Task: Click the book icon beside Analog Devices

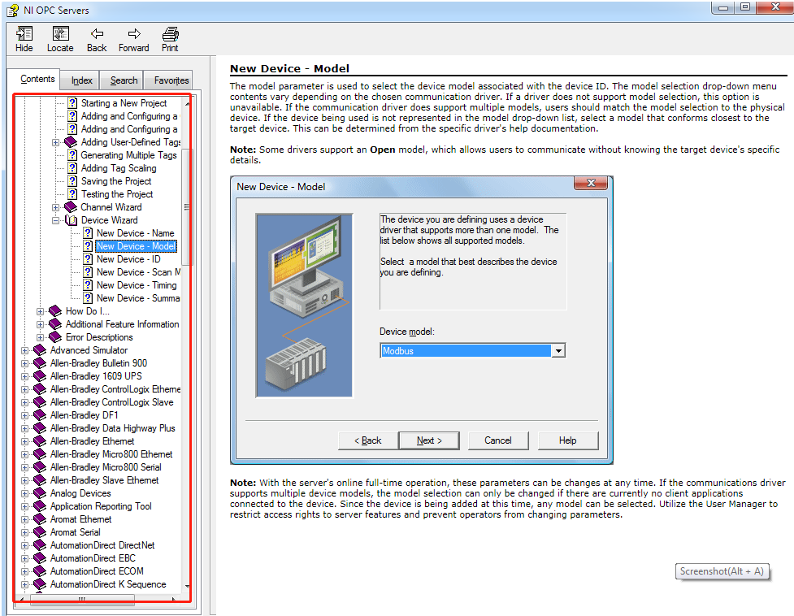Action: click(x=40, y=493)
